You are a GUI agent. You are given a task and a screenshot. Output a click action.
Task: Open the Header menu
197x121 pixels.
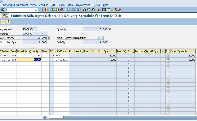(61, 5)
